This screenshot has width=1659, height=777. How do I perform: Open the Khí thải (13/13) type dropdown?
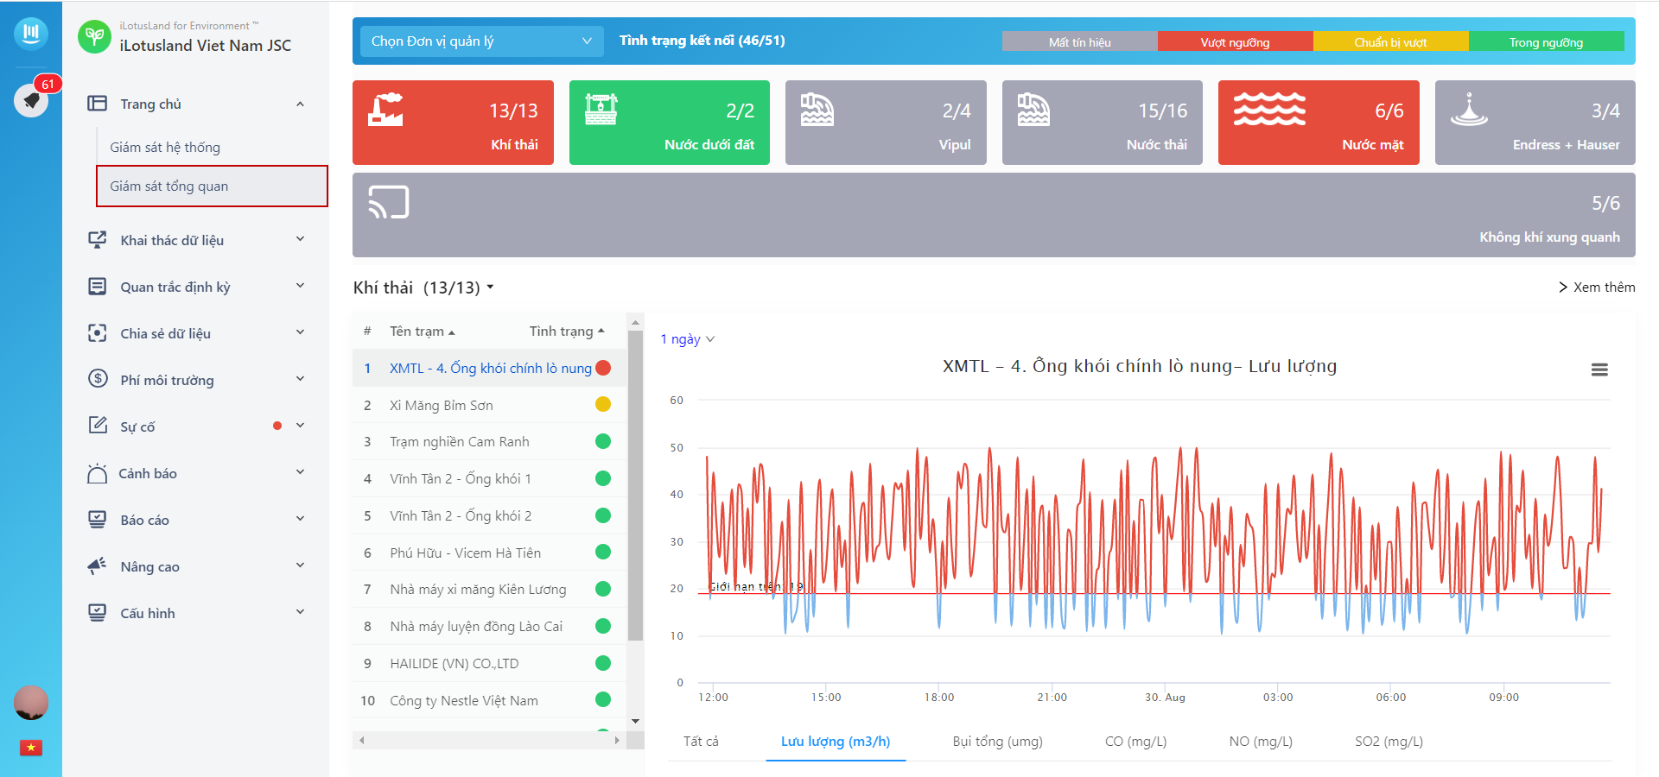coord(423,287)
